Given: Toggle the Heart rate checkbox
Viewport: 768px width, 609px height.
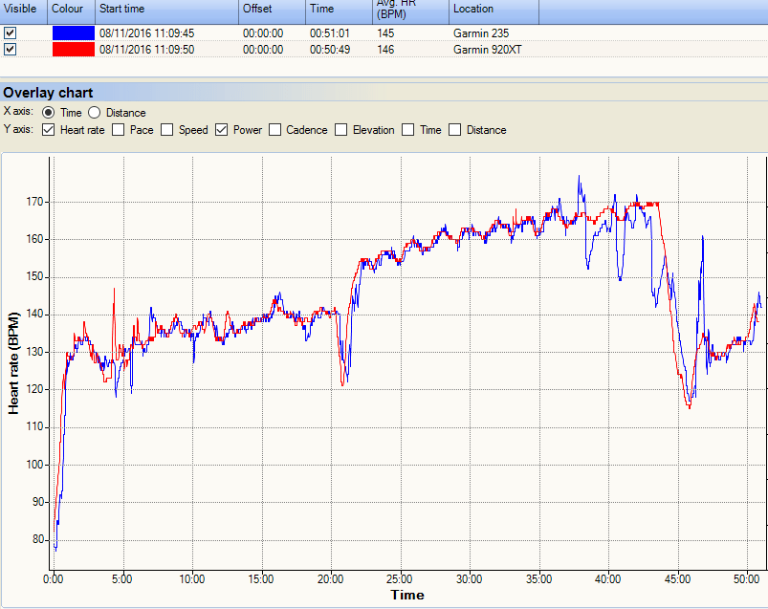Looking at the screenshot, I should coord(48,130).
